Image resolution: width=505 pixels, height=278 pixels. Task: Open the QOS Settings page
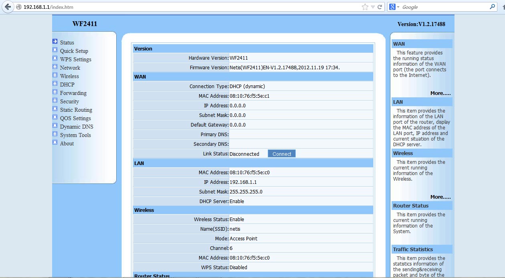(75, 118)
